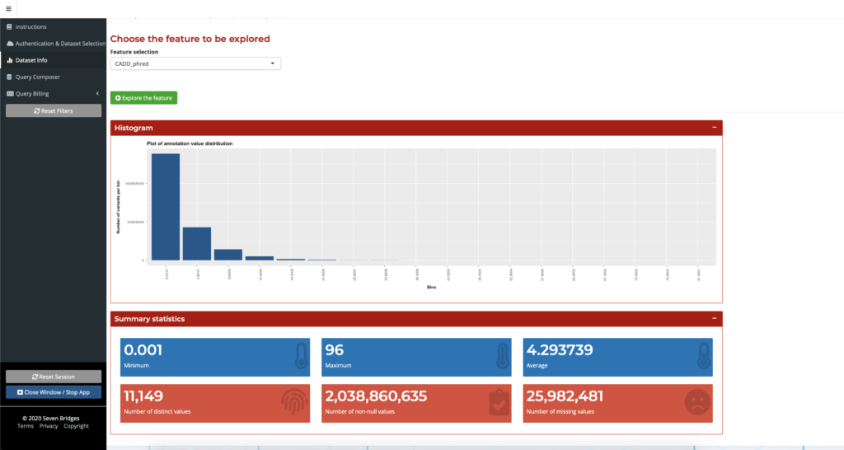Image resolution: width=844 pixels, height=450 pixels.
Task: Open the Instructions sidebar item
Action: pos(31,27)
